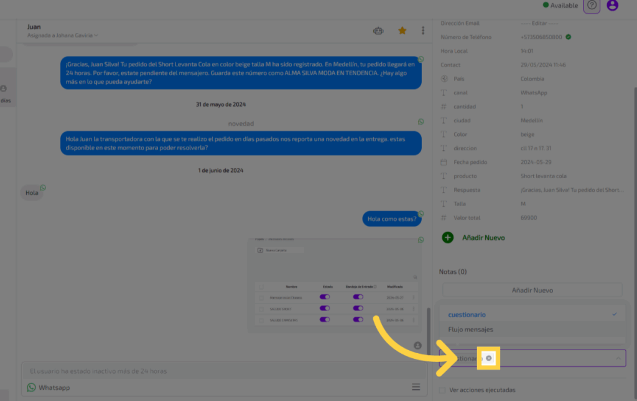Image resolution: width=637 pixels, height=401 pixels.
Task: Open the three-dot conversation menu
Action: (x=423, y=30)
